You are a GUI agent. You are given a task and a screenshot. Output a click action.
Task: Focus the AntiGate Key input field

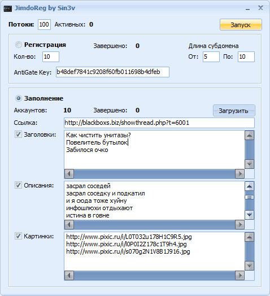(x=112, y=72)
